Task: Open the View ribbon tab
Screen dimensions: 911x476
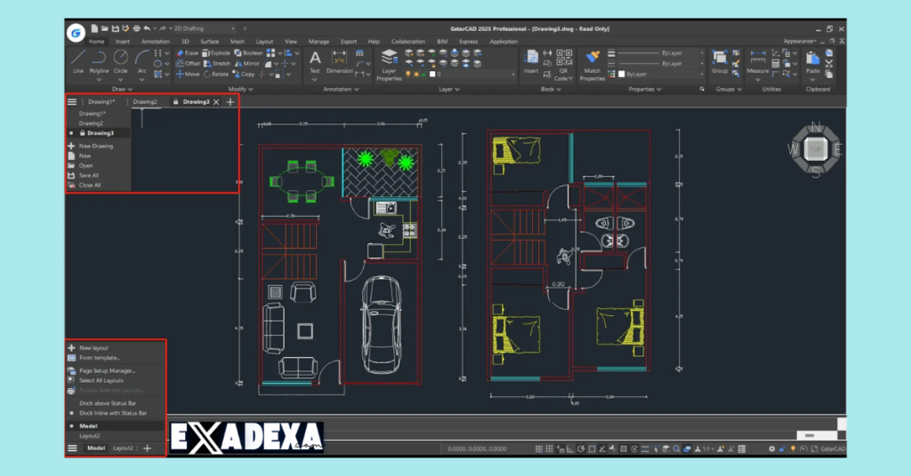Action: tap(291, 42)
